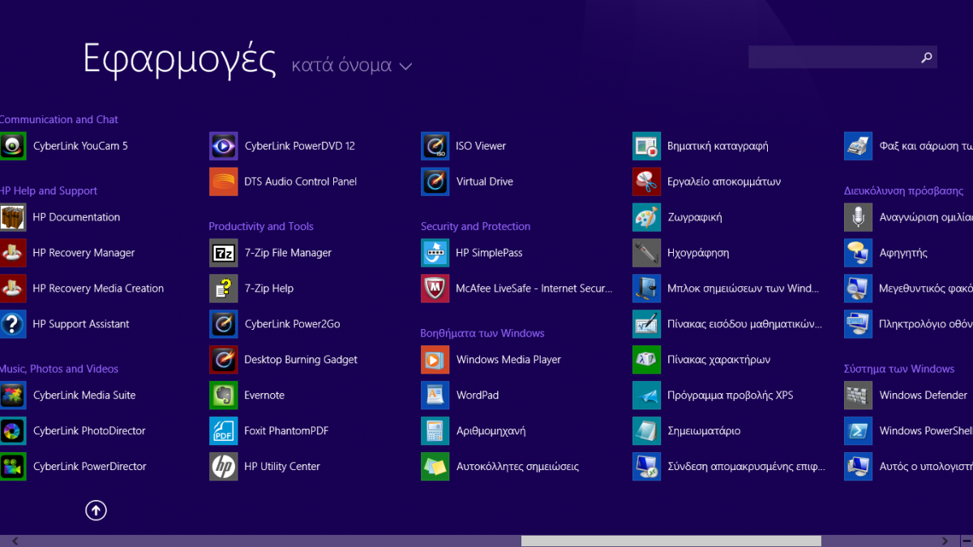This screenshot has height=547, width=973.
Task: Select the 'Productivity and Tools' group header
Action: coord(261,226)
